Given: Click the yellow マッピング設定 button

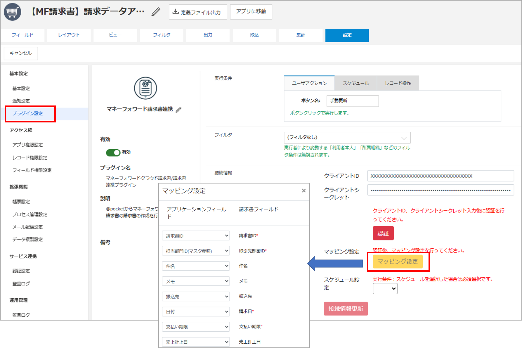Looking at the screenshot, I should click(x=398, y=262).
